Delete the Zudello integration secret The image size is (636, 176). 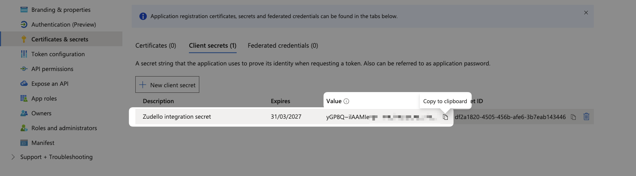[x=586, y=116]
